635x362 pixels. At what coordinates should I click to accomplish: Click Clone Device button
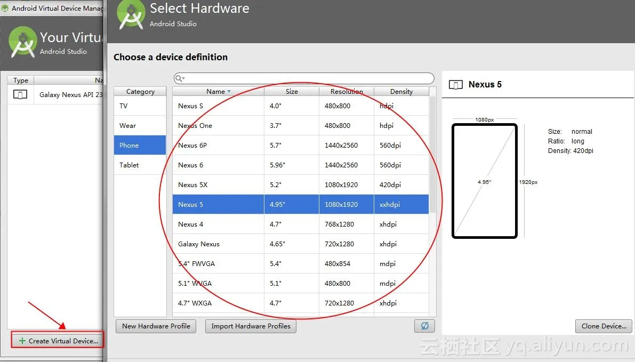point(604,326)
